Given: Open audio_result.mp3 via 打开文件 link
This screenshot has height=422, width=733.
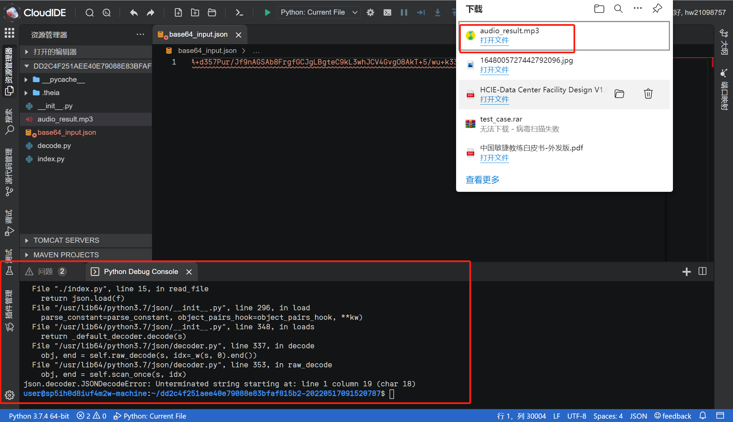Looking at the screenshot, I should (x=494, y=40).
